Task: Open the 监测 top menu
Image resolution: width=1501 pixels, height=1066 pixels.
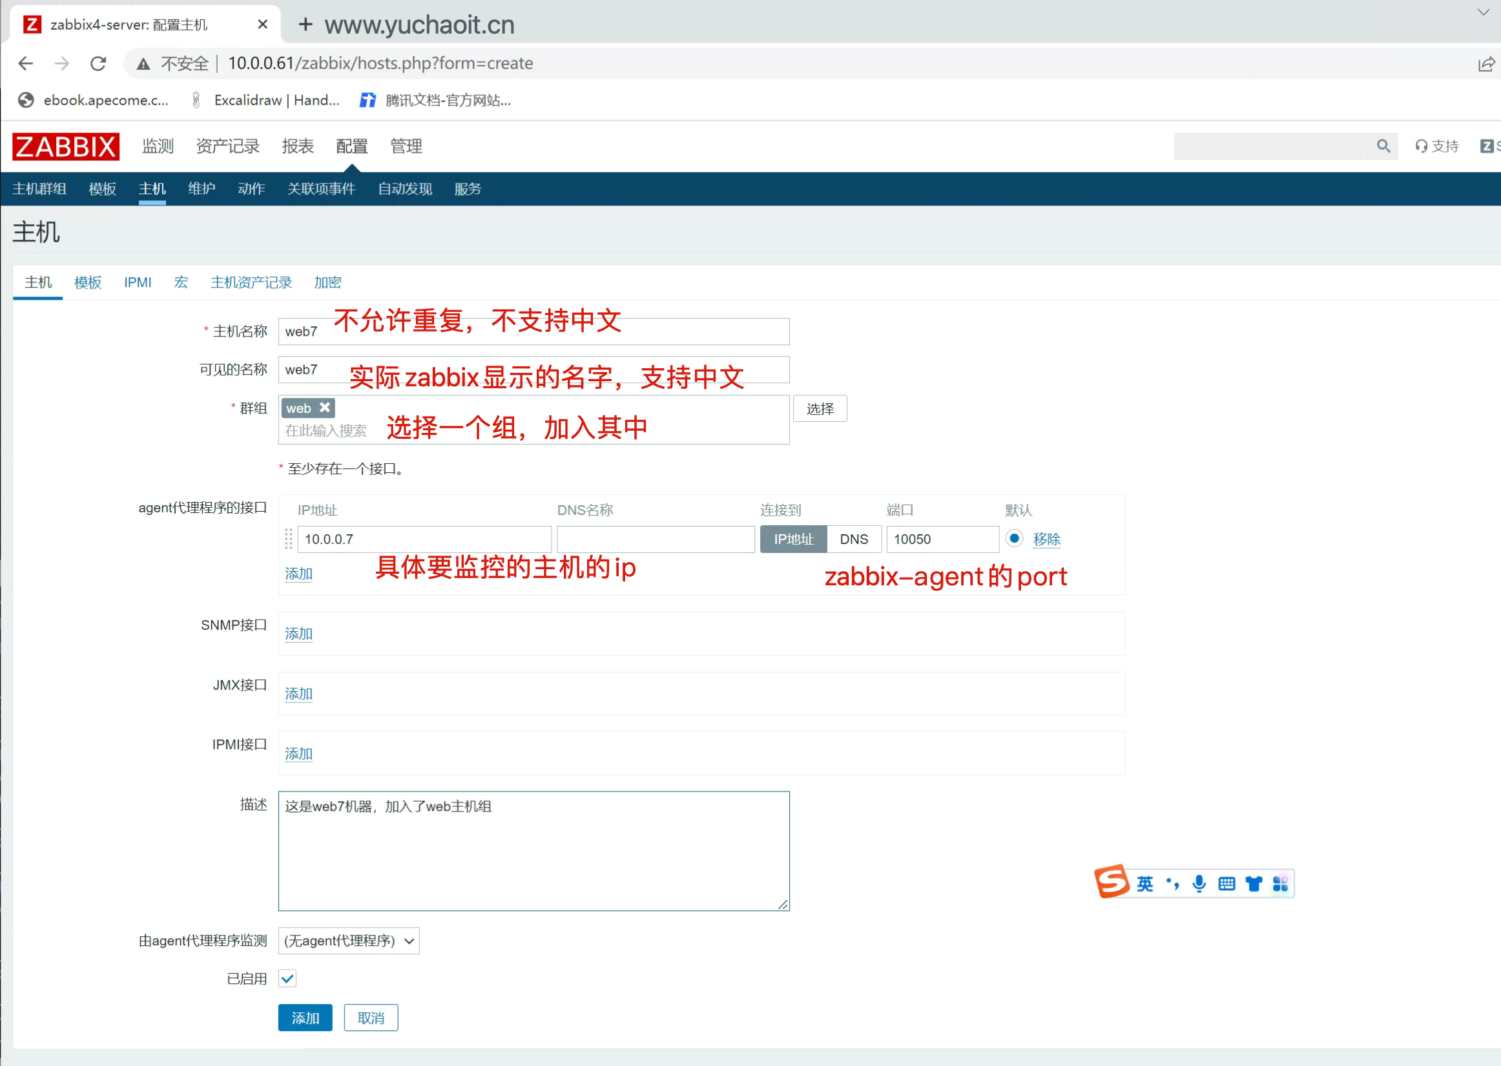Action: pos(158,147)
